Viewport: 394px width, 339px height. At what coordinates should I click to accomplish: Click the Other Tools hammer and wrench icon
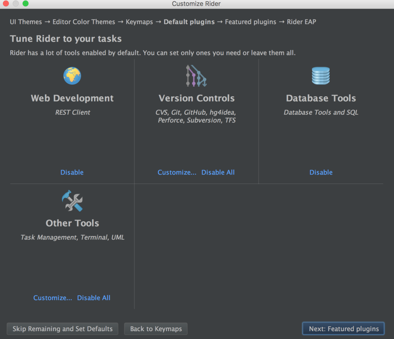[72, 201]
